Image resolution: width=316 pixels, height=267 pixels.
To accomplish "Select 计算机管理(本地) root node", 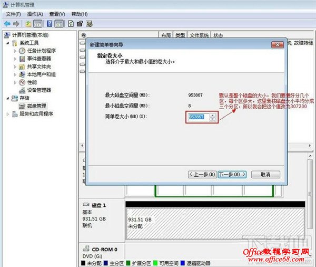I will 30,35.
